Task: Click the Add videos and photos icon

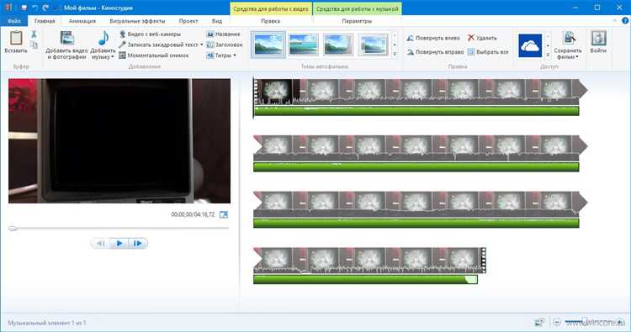Action: (x=66, y=38)
